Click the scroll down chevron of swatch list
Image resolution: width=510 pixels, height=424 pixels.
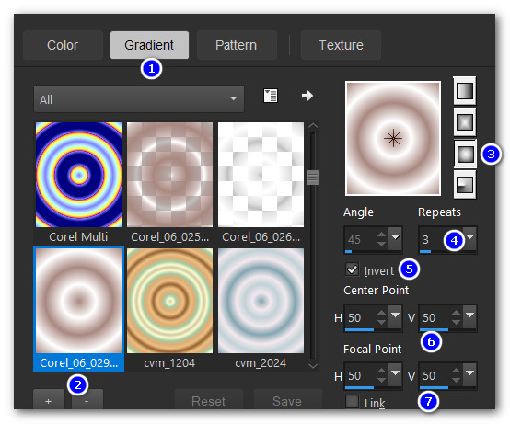tap(313, 366)
